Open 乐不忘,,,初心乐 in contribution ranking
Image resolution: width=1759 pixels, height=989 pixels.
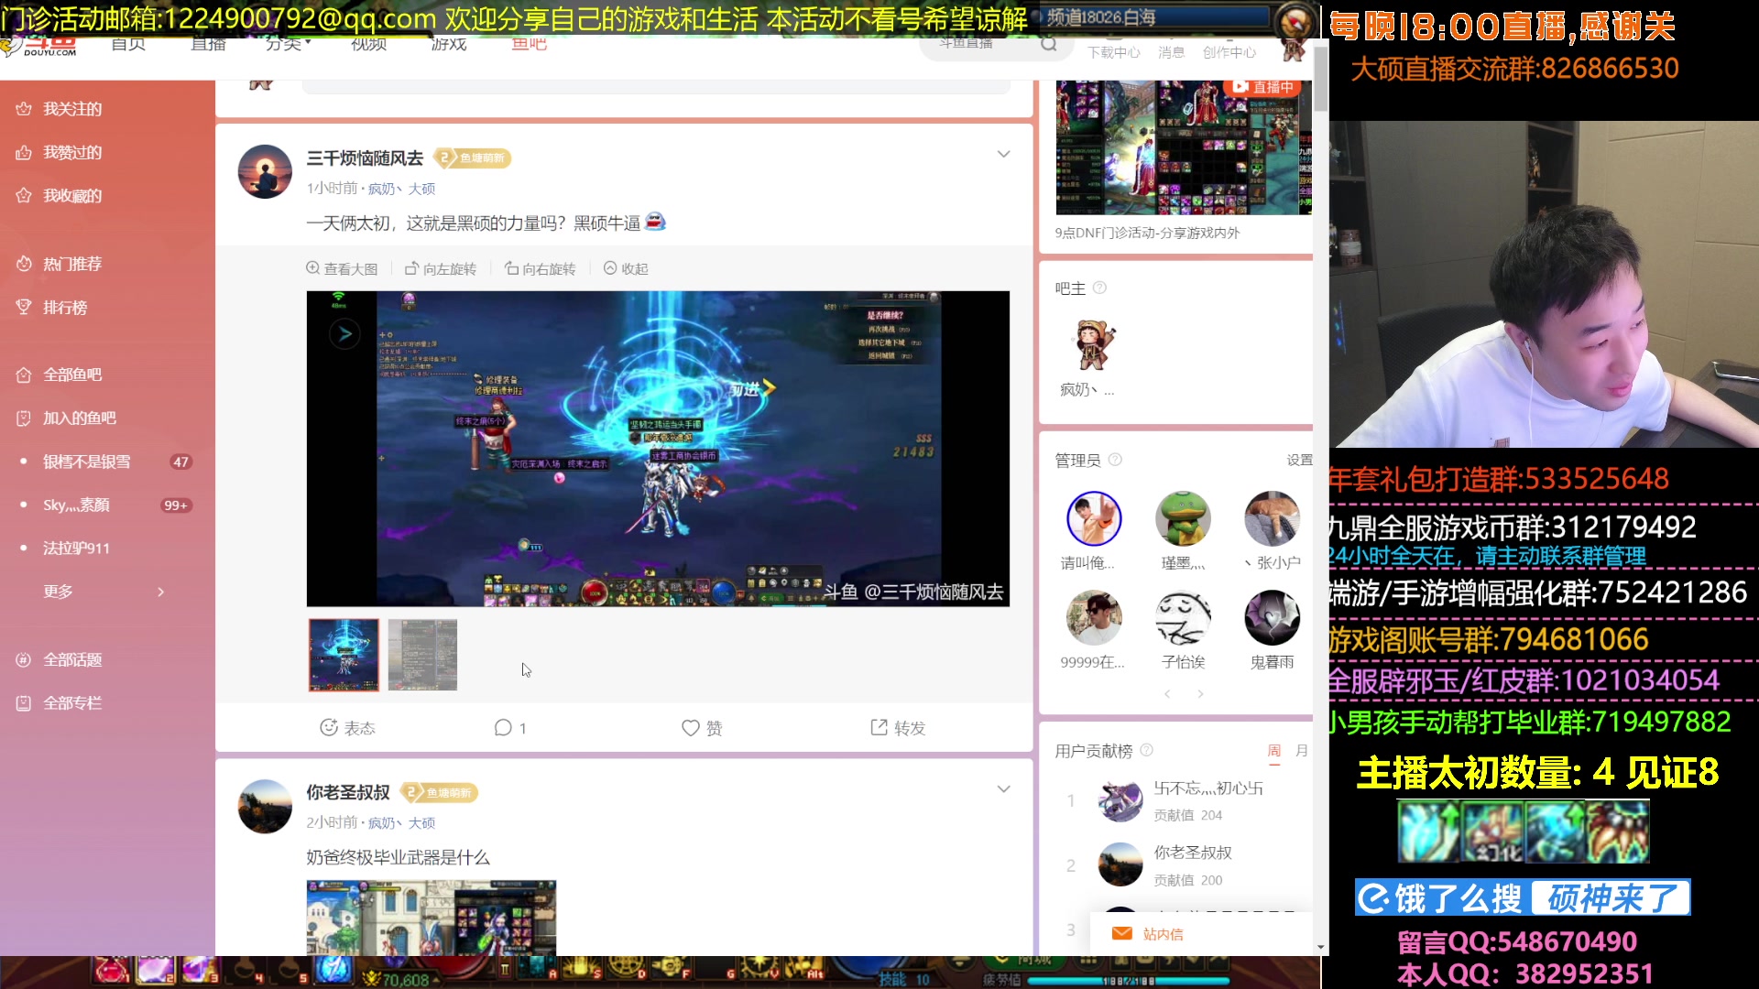pos(1207,788)
